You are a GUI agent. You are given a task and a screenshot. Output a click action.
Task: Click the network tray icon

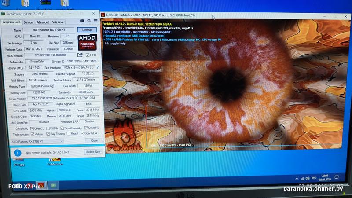point(302,179)
